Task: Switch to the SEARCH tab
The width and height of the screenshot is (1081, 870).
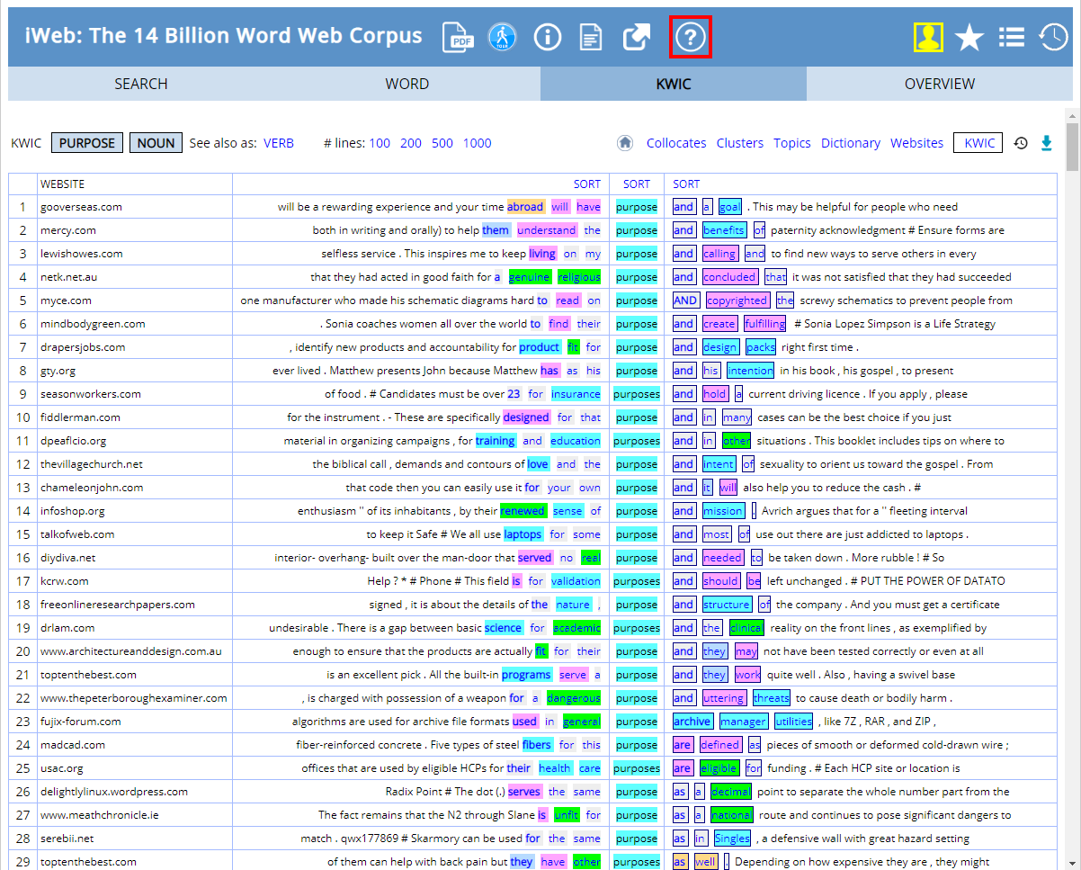Action: tap(141, 84)
